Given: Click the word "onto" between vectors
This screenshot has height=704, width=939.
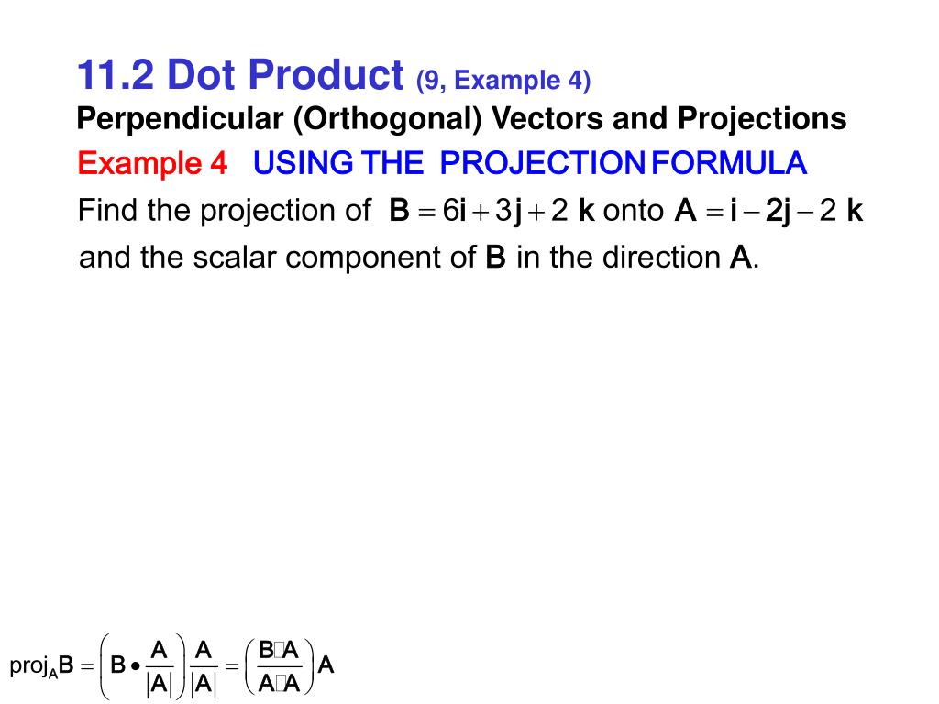Looking at the screenshot, I should tap(633, 211).
